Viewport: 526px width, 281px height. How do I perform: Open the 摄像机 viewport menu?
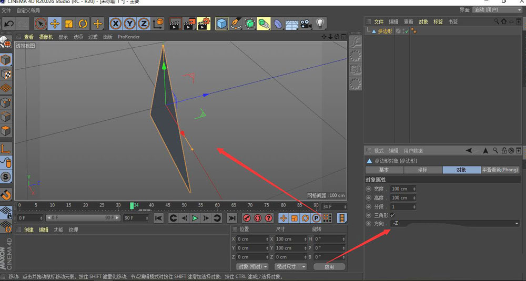46,37
